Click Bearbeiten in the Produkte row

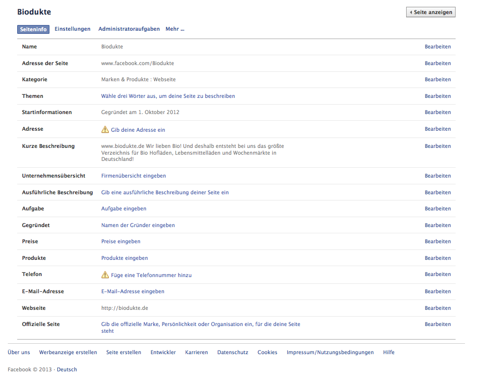[x=437, y=258]
